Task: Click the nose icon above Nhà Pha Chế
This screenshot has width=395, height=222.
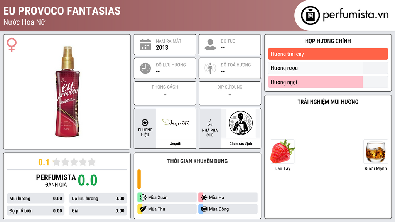Action: pos(209,123)
